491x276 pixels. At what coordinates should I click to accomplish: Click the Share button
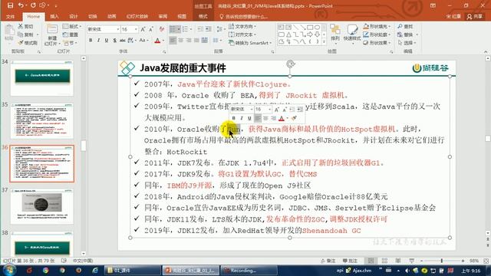point(475,16)
